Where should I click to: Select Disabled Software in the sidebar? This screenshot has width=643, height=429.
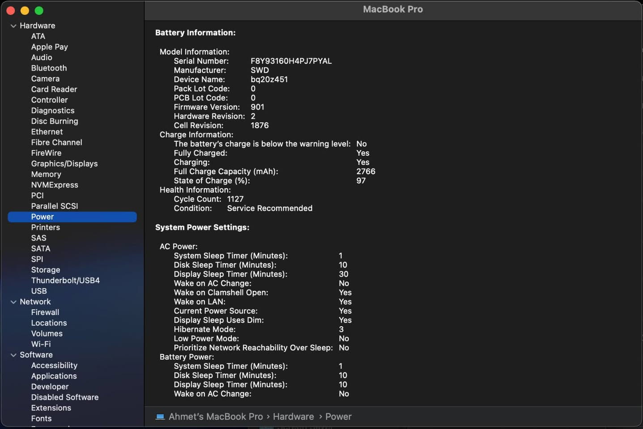tap(65, 397)
